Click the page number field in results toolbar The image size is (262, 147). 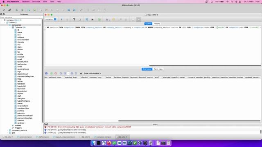click(x=68, y=73)
